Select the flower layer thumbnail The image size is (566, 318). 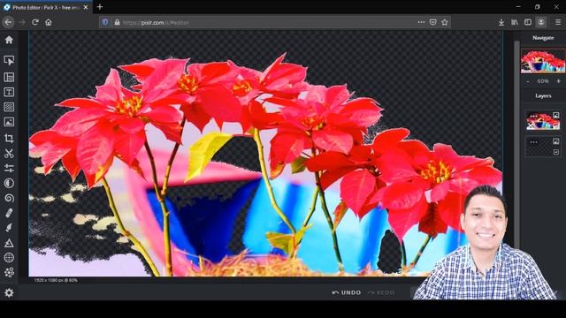coord(543,121)
